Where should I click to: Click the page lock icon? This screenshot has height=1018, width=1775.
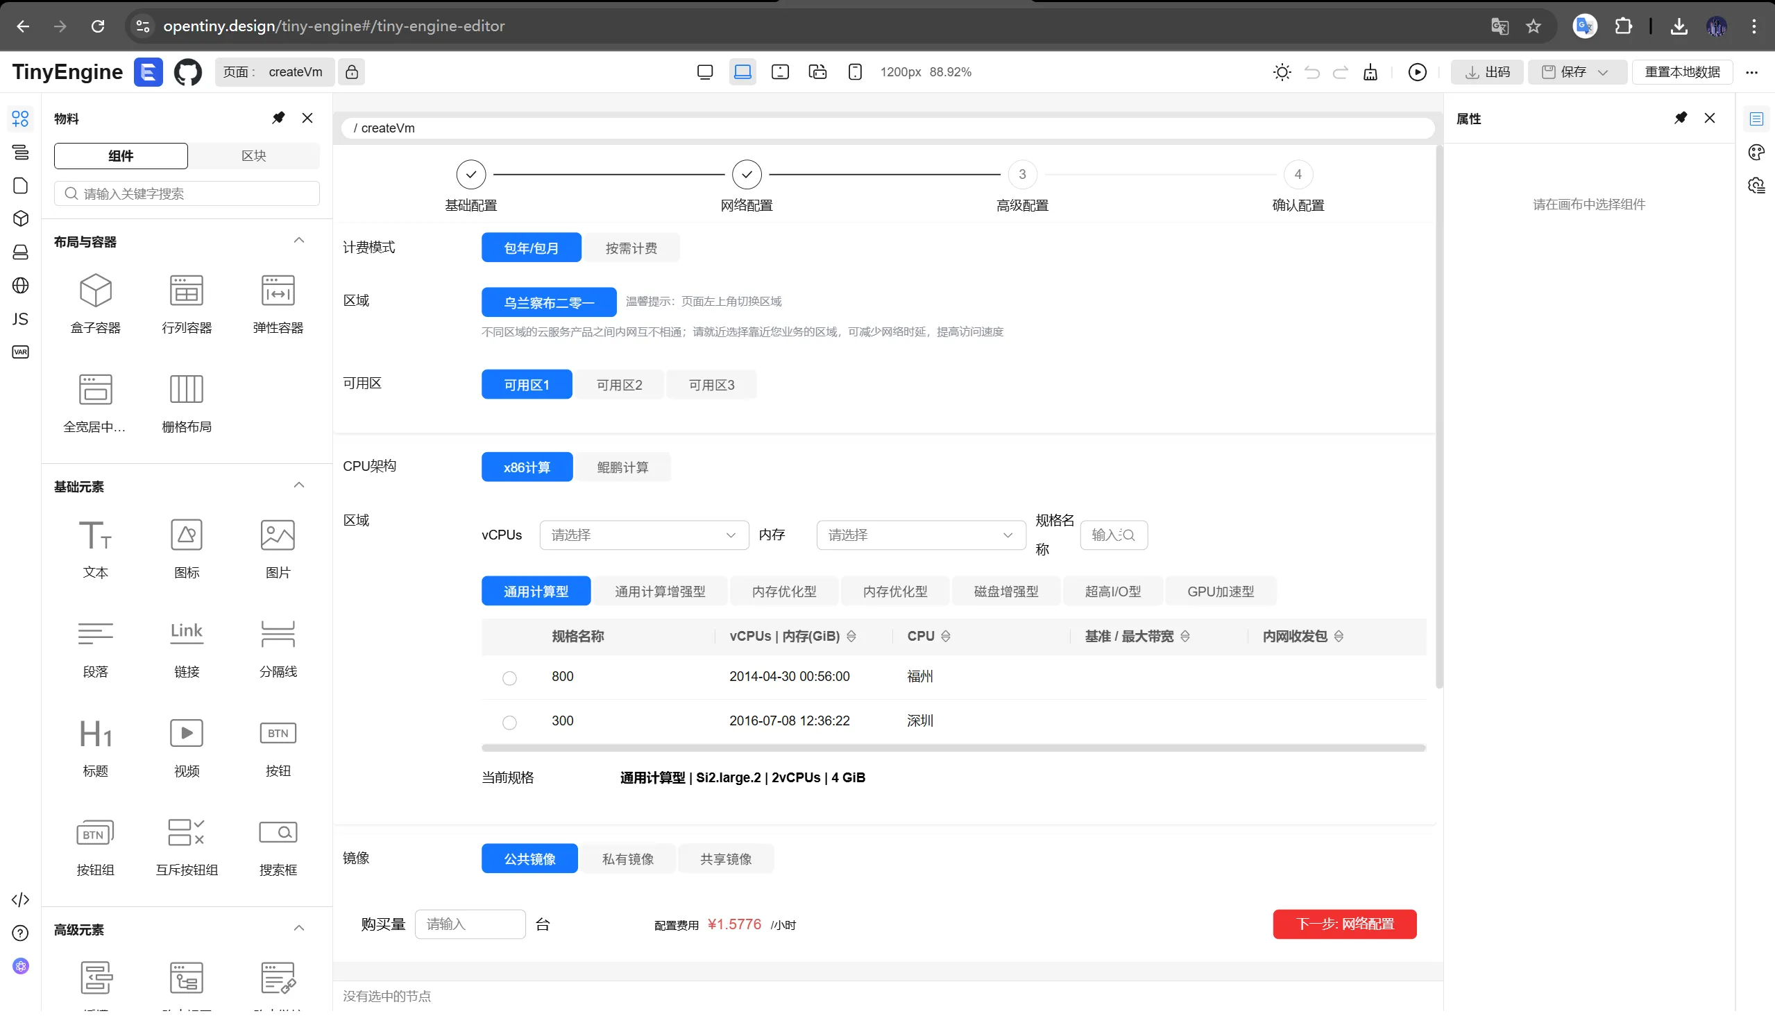[352, 72]
